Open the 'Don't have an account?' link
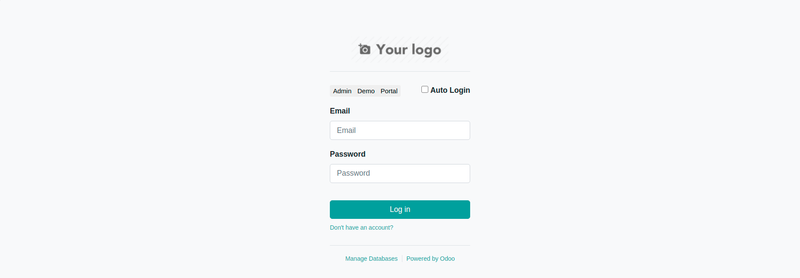This screenshot has width=800, height=278. [361, 227]
